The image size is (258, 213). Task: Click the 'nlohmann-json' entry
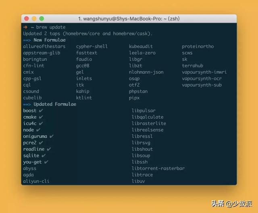click(x=146, y=72)
